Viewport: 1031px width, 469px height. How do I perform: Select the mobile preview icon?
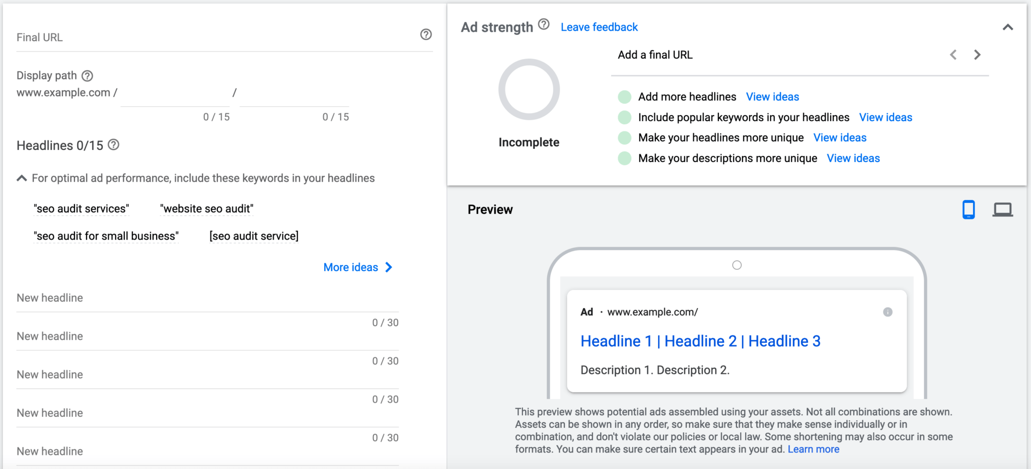coord(968,209)
